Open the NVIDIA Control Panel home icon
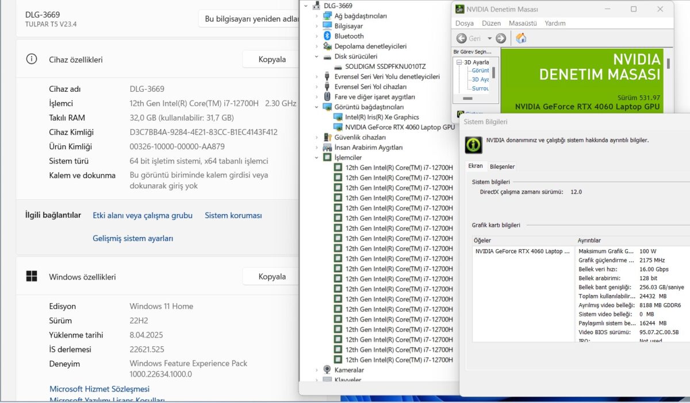Viewport: 690px width, 403px height. pyautogui.click(x=521, y=38)
